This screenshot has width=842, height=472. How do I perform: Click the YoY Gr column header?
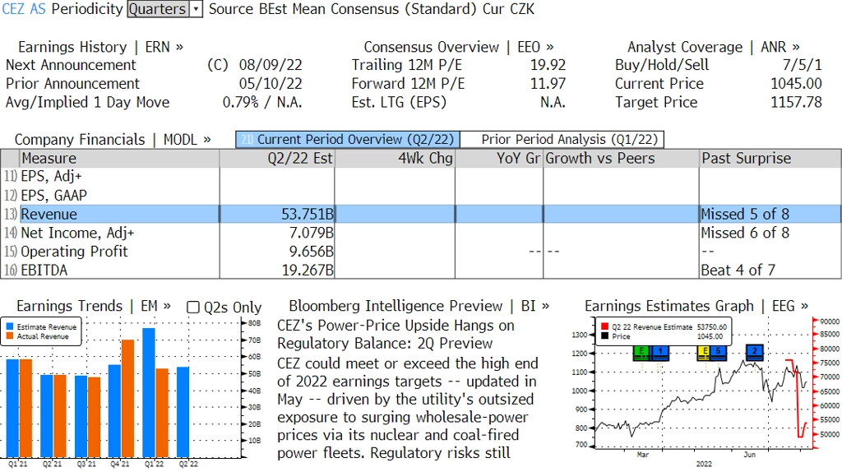(499, 159)
